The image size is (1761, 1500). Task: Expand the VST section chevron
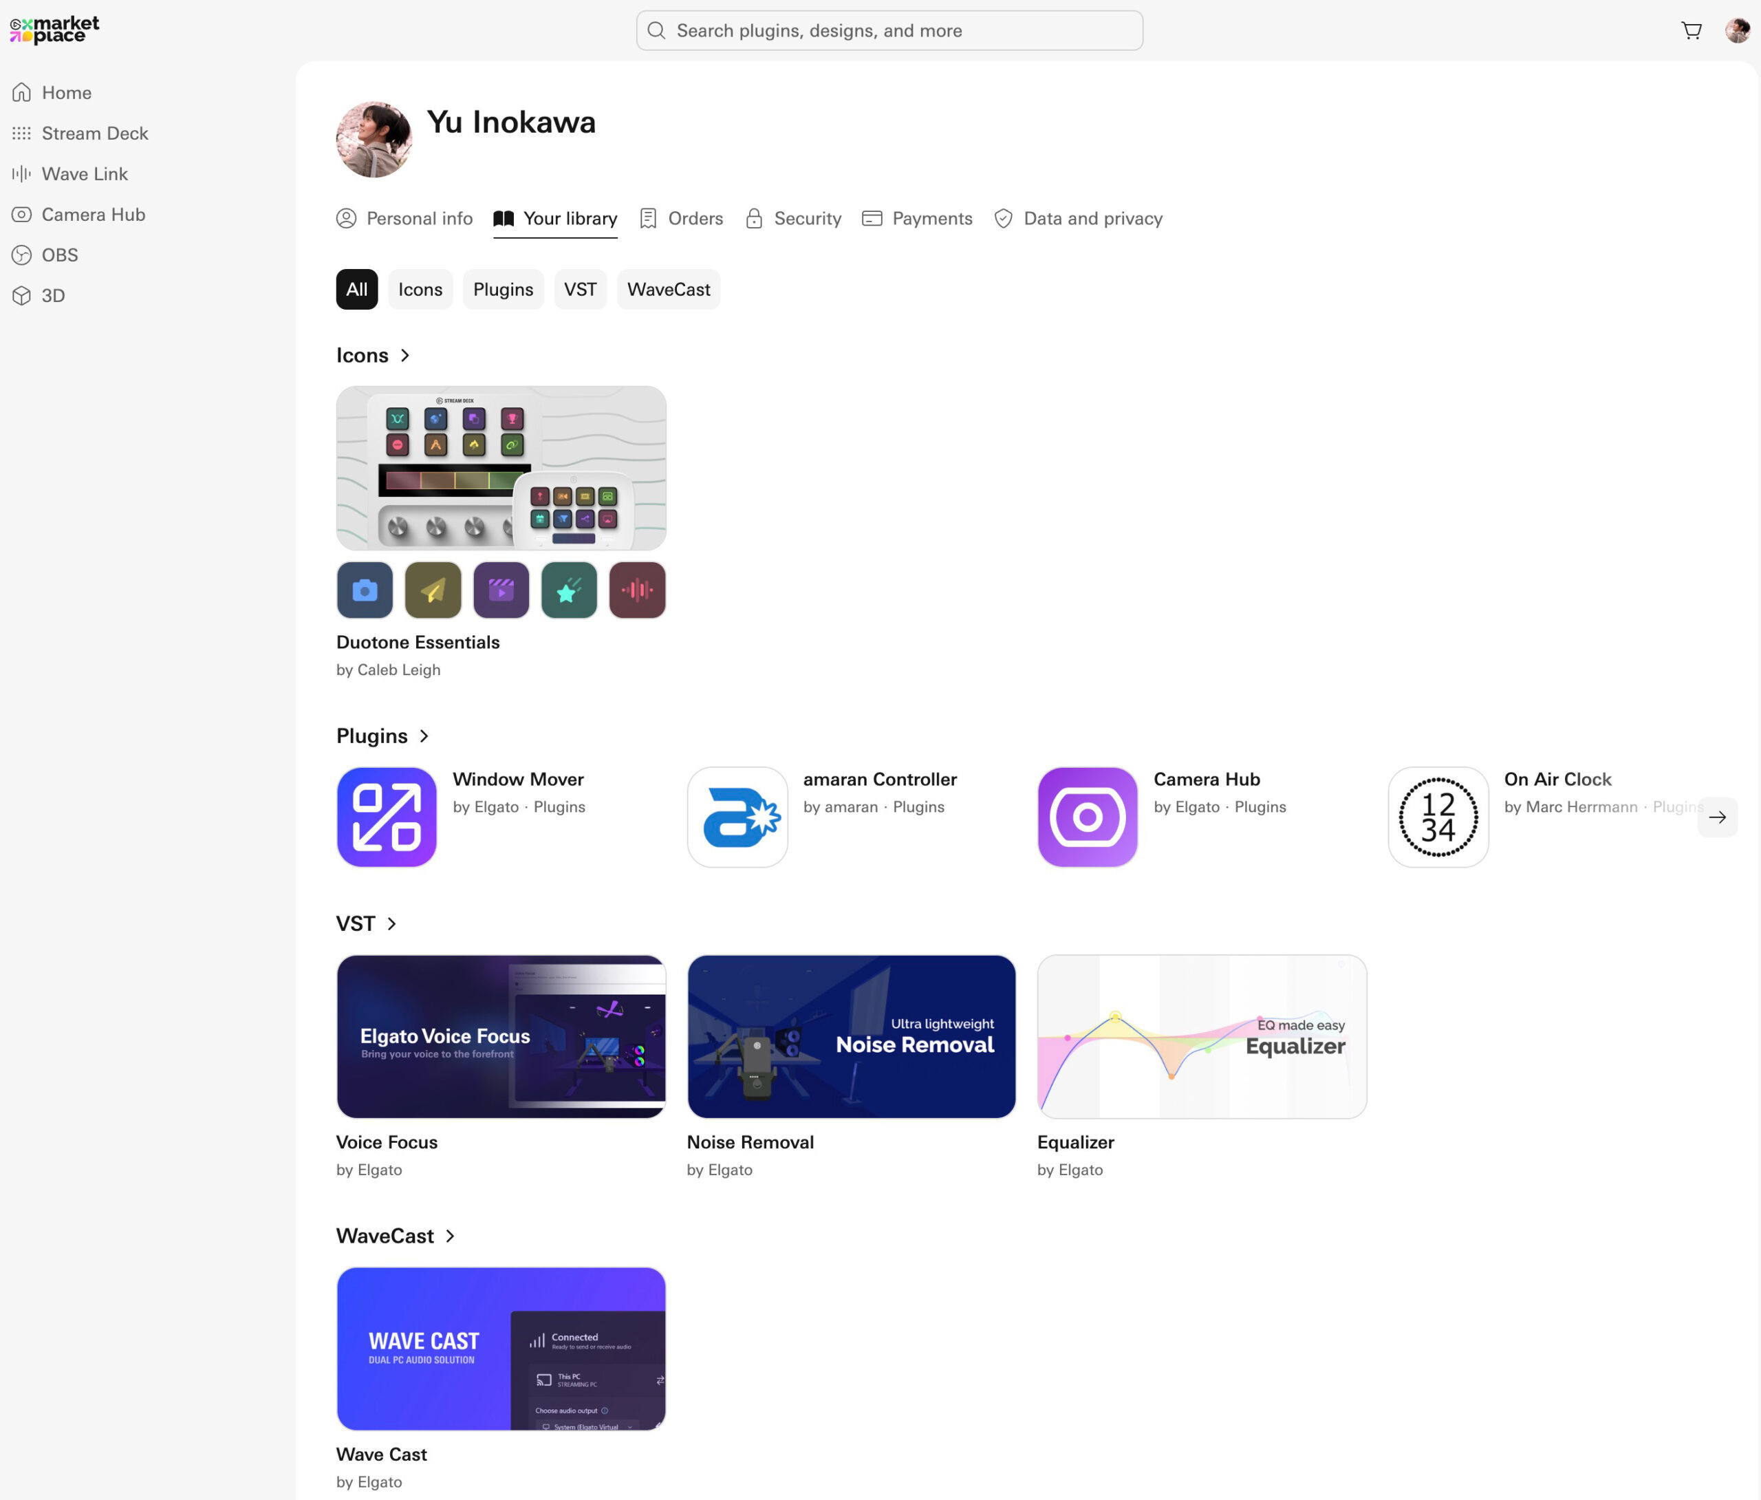click(392, 923)
